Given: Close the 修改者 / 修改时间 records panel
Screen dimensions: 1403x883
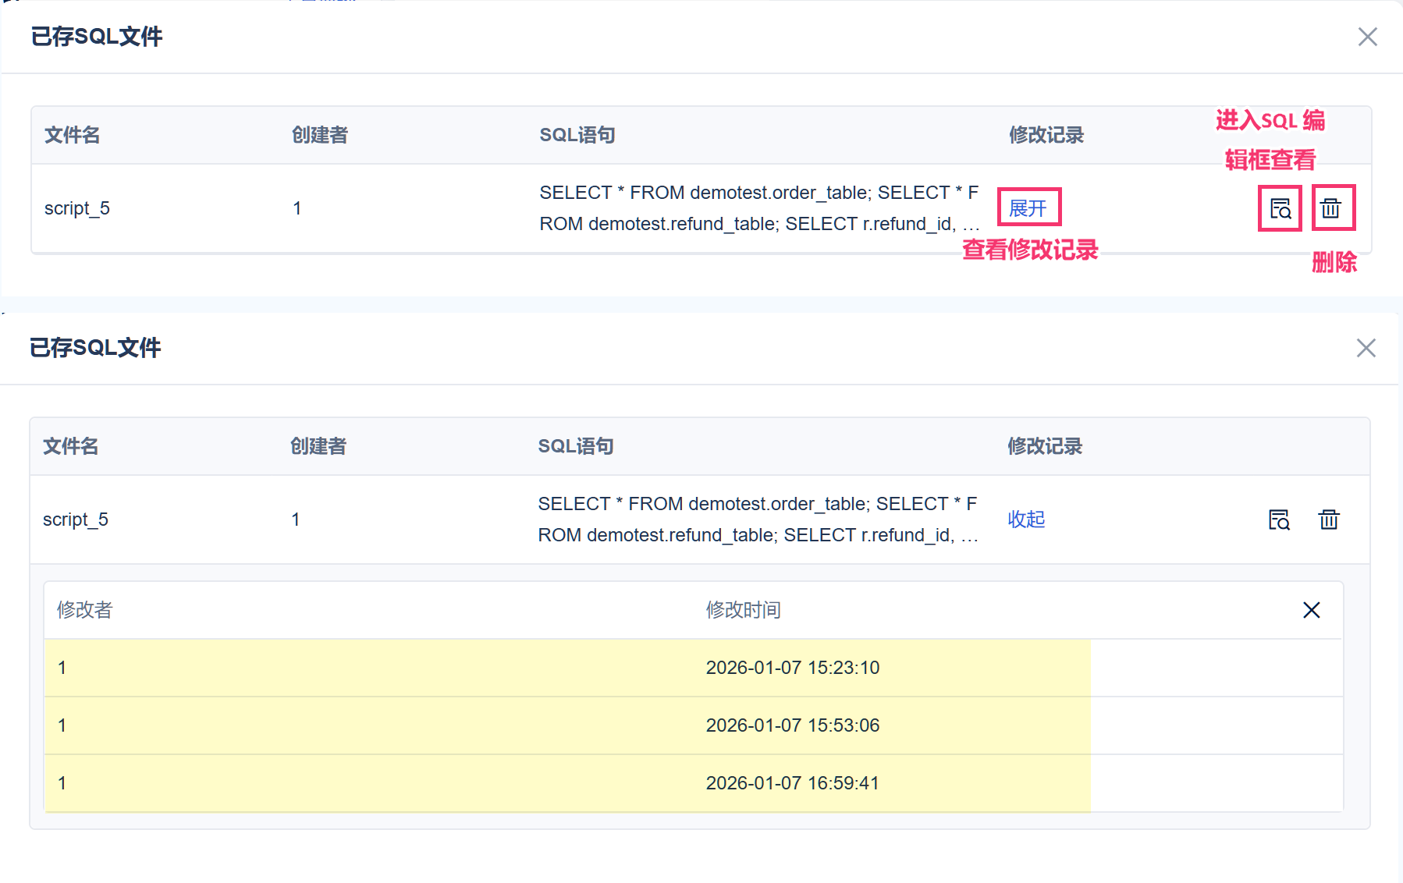Looking at the screenshot, I should [1311, 610].
